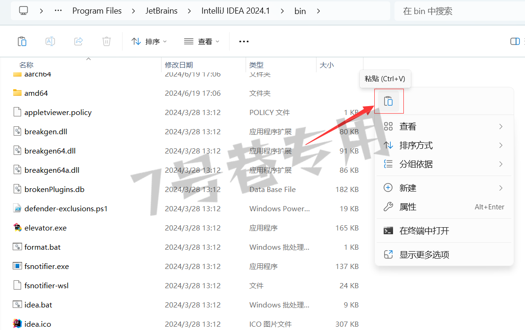
Task: Click the POLICY 文件 type cell
Action: coord(270,113)
